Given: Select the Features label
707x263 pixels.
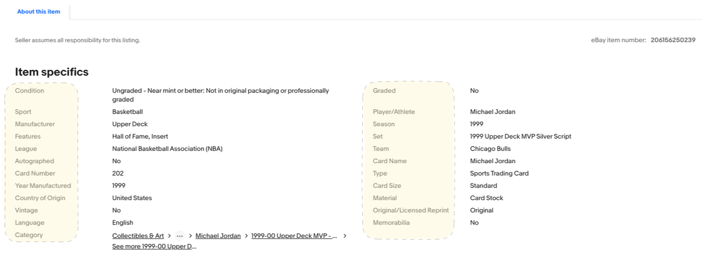Looking at the screenshot, I should 28,136.
